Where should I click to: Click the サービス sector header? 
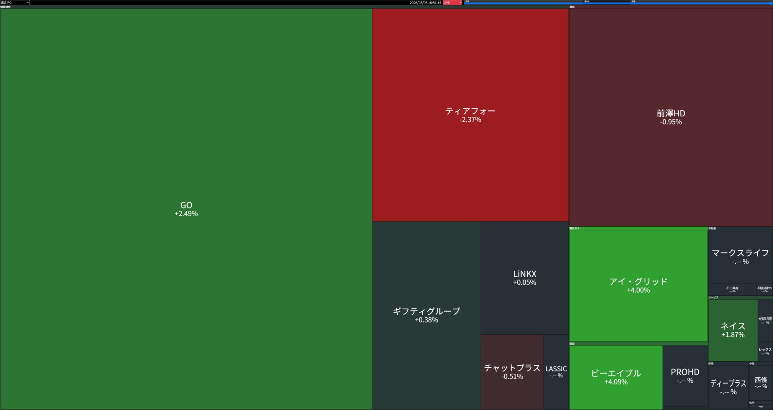[740, 298]
